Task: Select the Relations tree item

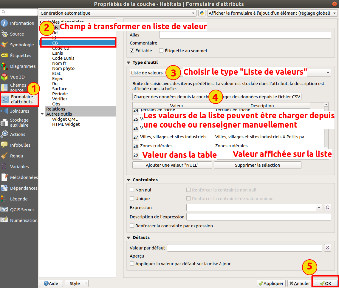Action: [55, 109]
